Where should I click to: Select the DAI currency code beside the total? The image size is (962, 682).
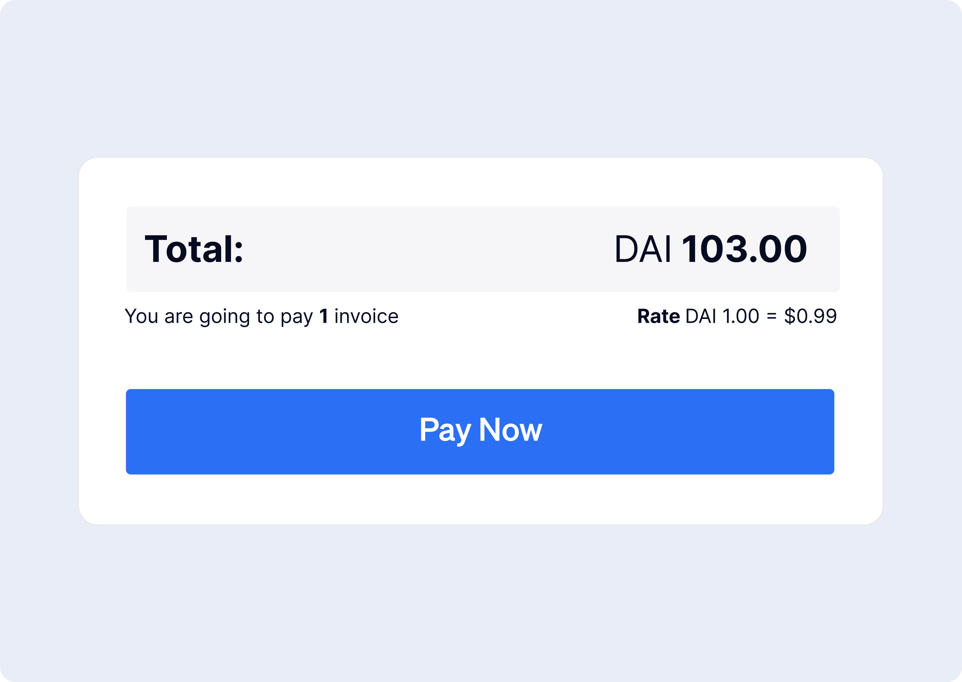pyautogui.click(x=643, y=250)
